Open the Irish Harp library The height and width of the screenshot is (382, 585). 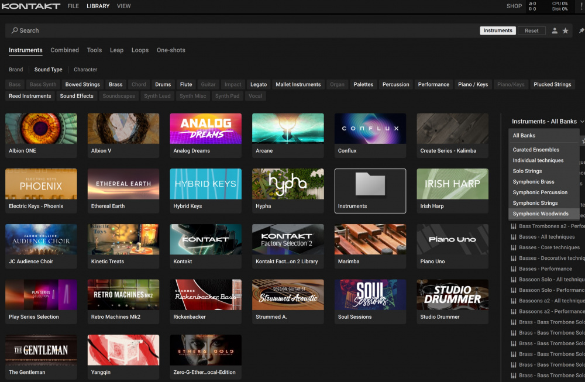(x=452, y=191)
